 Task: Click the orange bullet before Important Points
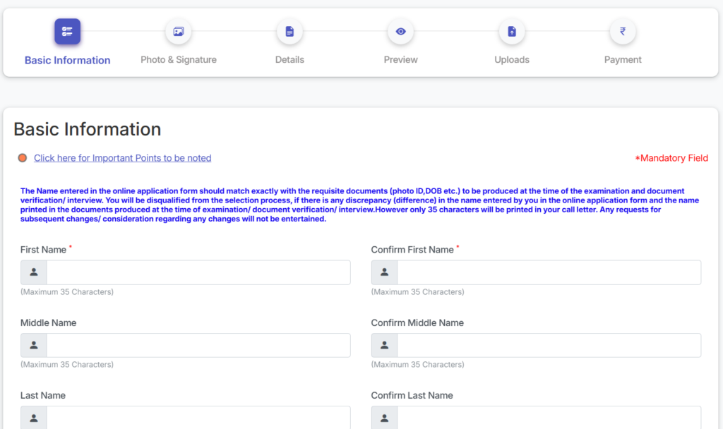coord(23,158)
